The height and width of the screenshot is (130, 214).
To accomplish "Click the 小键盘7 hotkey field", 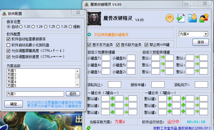I will pyautogui.click(x=106, y=58).
